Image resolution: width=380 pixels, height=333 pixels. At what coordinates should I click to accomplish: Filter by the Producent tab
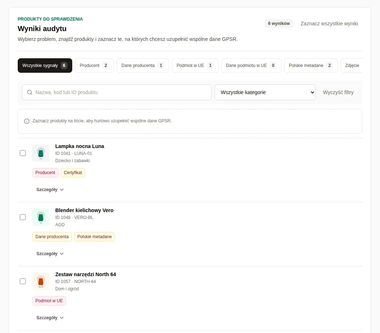click(94, 66)
